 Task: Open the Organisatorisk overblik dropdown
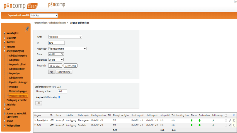[x=43, y=16]
